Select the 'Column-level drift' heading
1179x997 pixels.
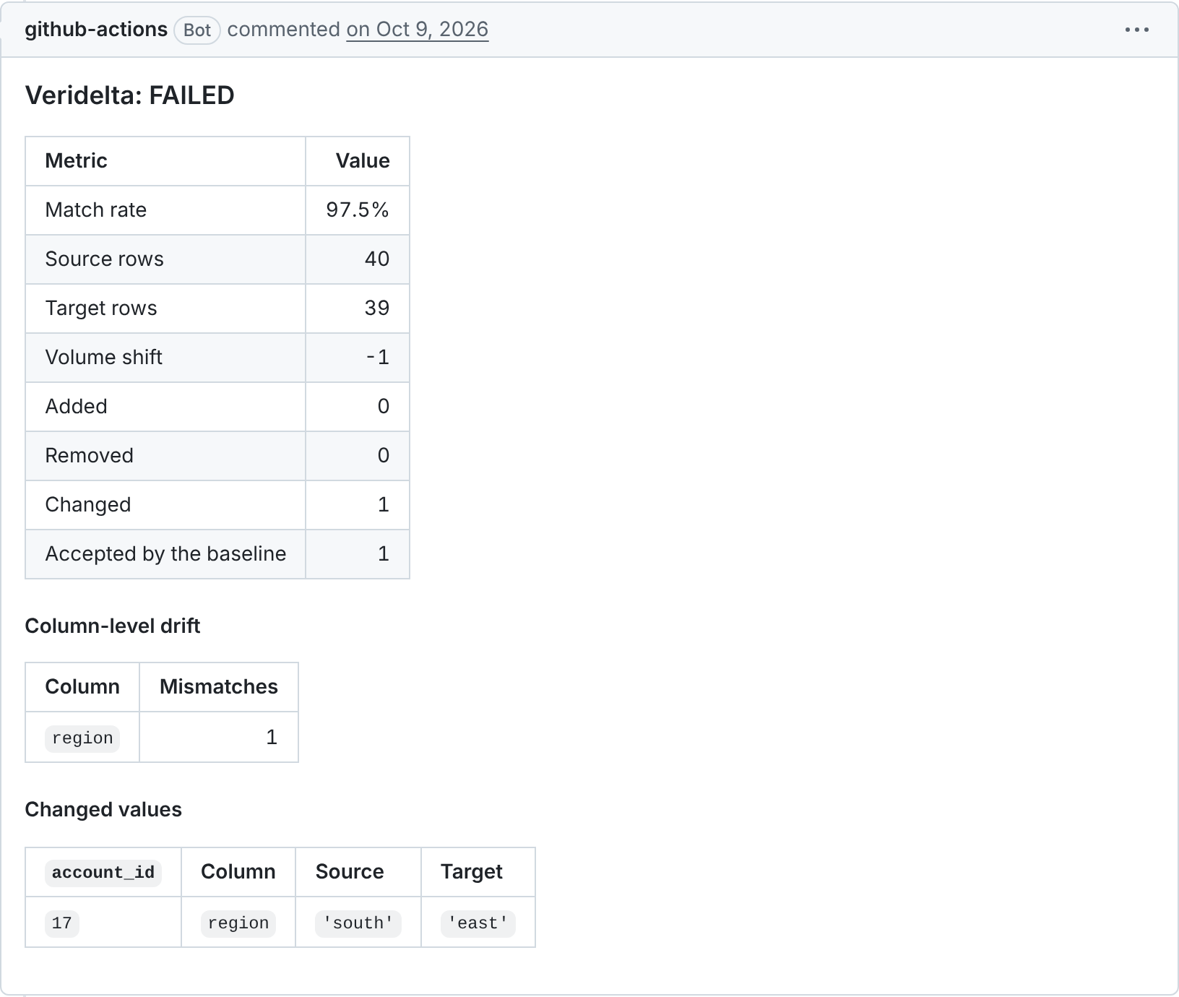(113, 626)
